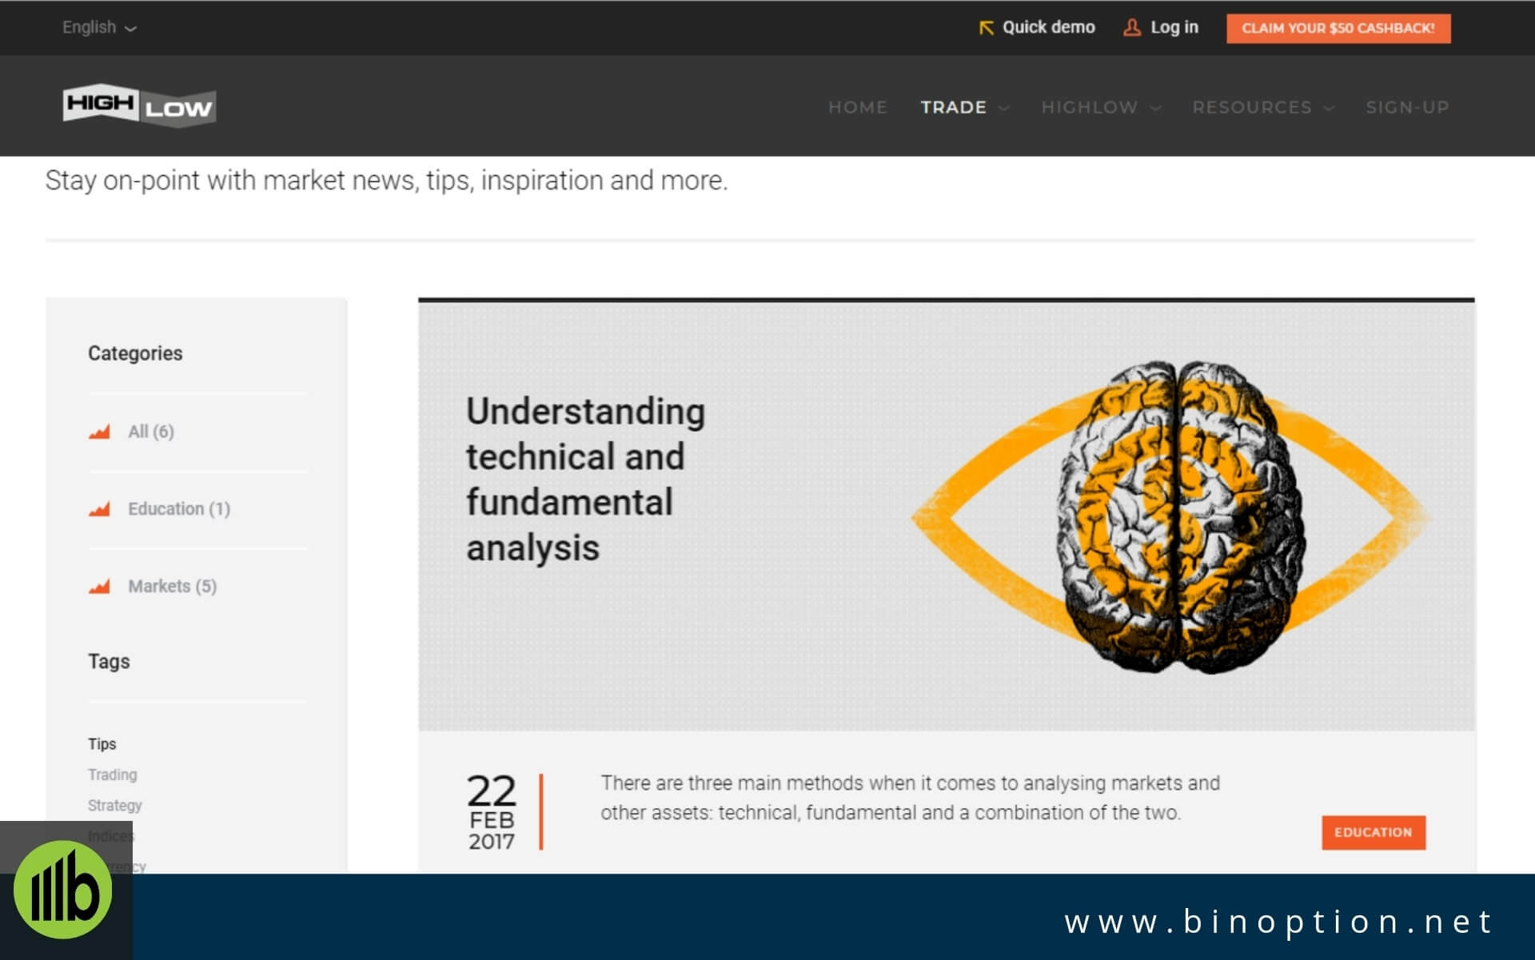The height and width of the screenshot is (960, 1535).
Task: Click the tagline Stay on-point with market news
Action: click(386, 181)
